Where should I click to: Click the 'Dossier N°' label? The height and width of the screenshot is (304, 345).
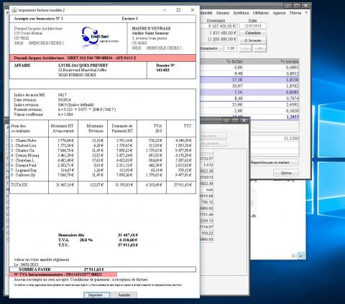(165, 66)
